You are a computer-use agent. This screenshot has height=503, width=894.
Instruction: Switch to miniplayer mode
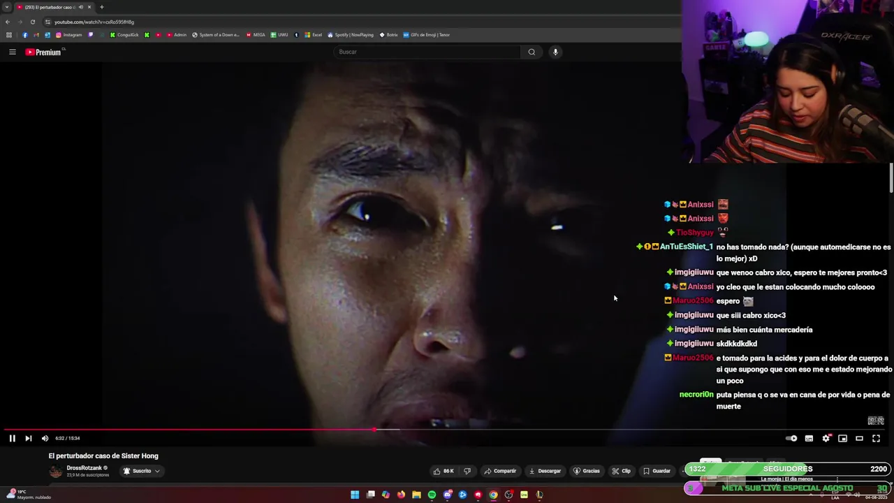click(x=842, y=438)
